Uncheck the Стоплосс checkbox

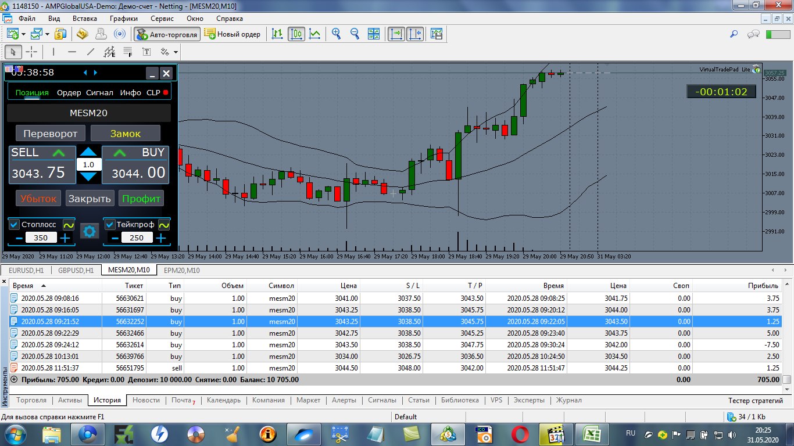15,224
